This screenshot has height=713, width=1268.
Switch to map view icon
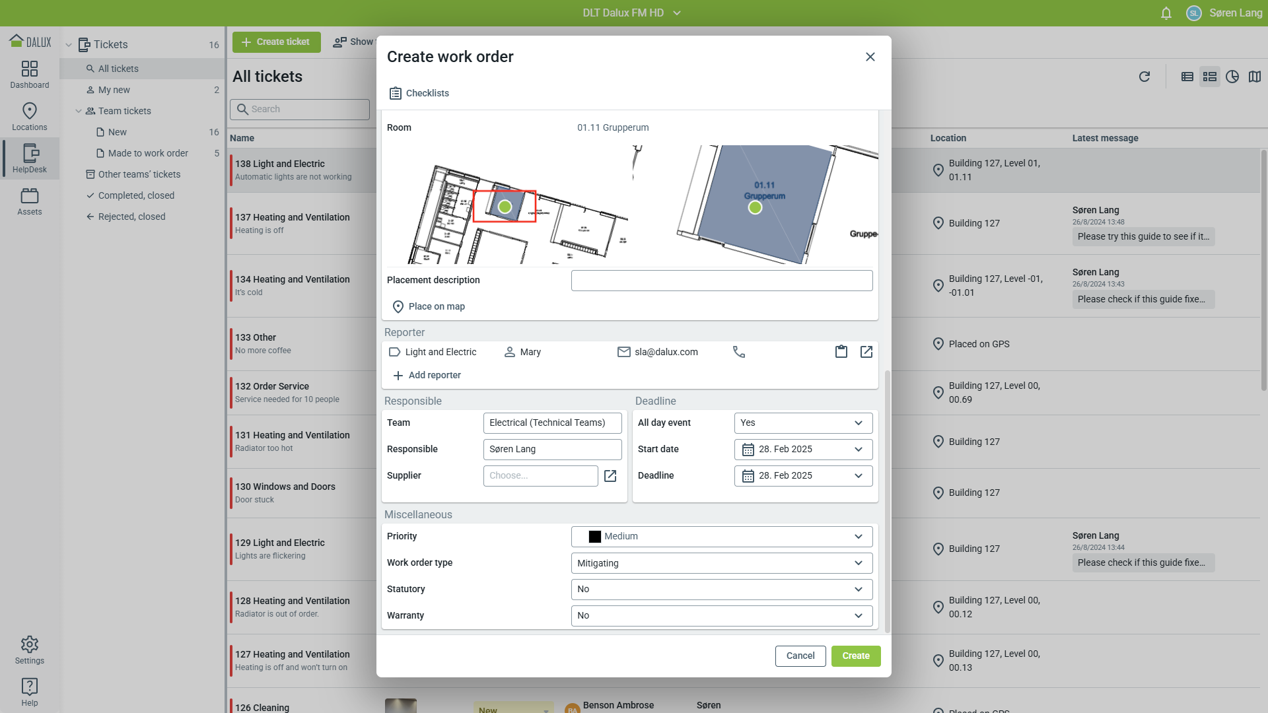1255,77
